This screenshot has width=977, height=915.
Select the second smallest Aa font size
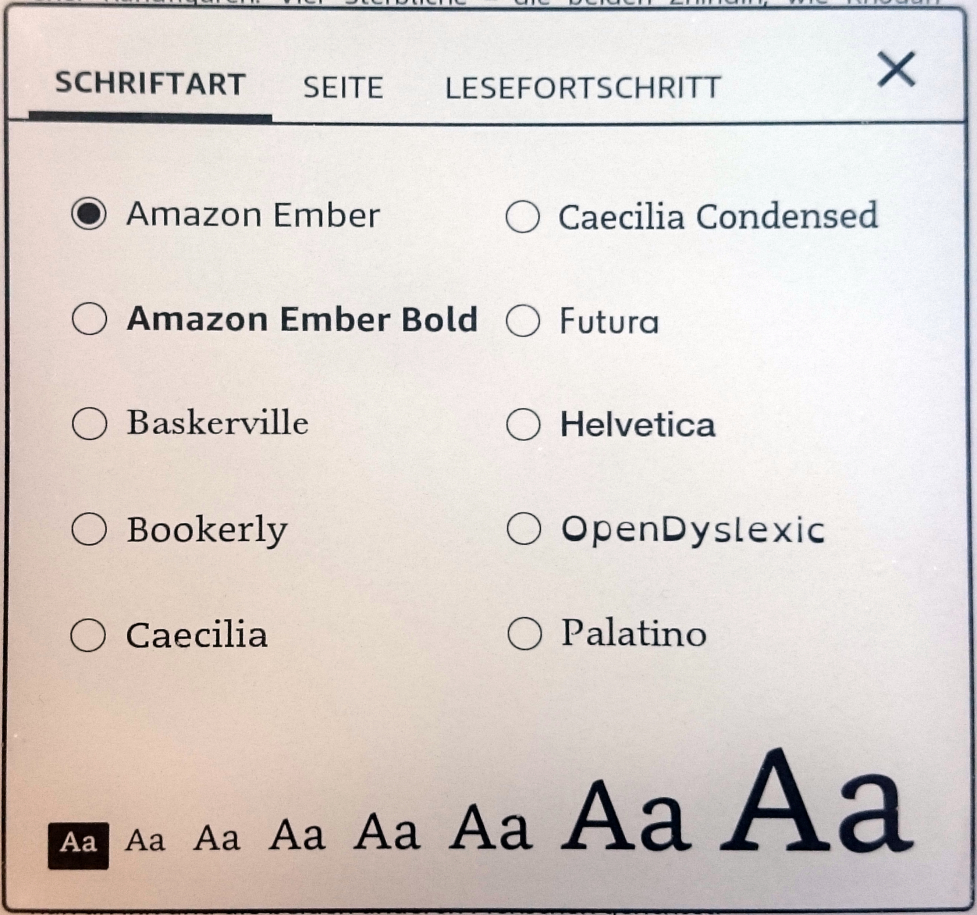coord(145,840)
